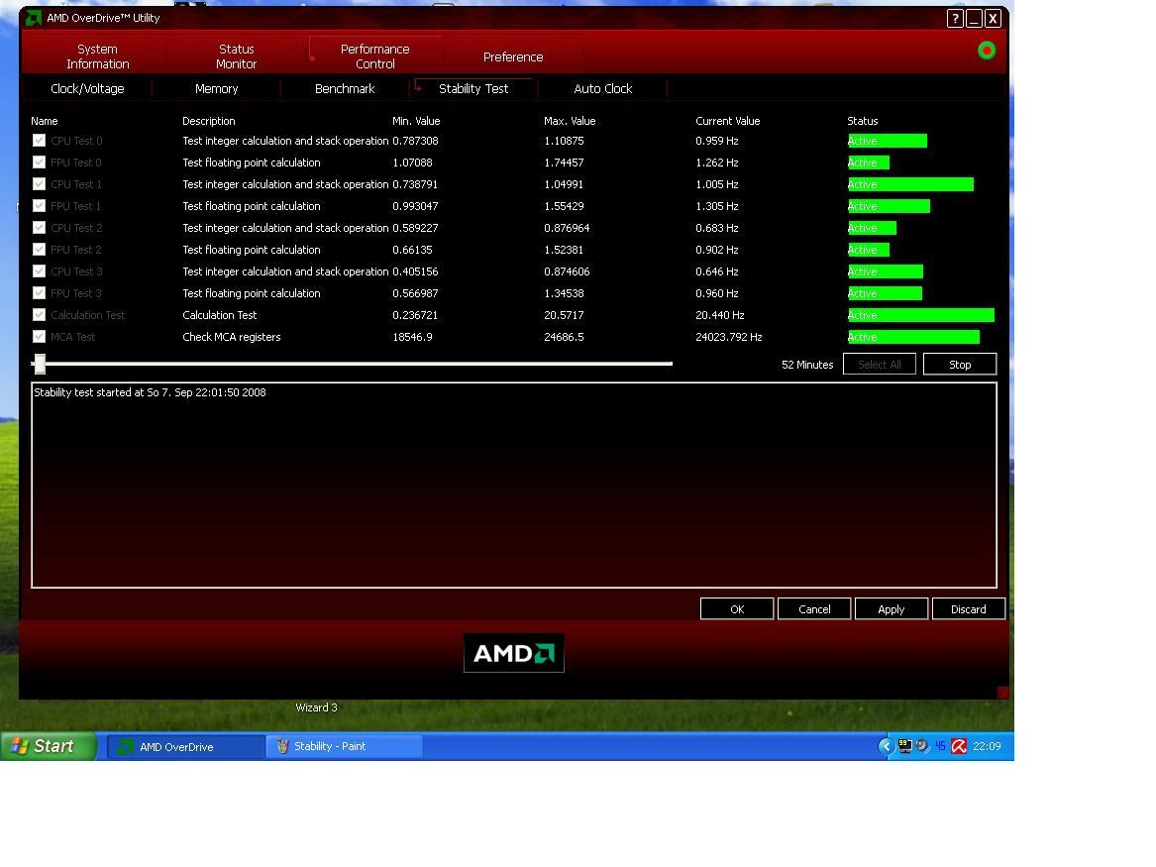The height and width of the screenshot is (867, 1156).
Task: Click the 'Wizard 3' desktop label
Action: pyautogui.click(x=316, y=707)
